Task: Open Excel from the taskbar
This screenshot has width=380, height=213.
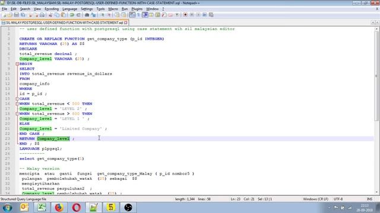Action: click(x=42, y=208)
